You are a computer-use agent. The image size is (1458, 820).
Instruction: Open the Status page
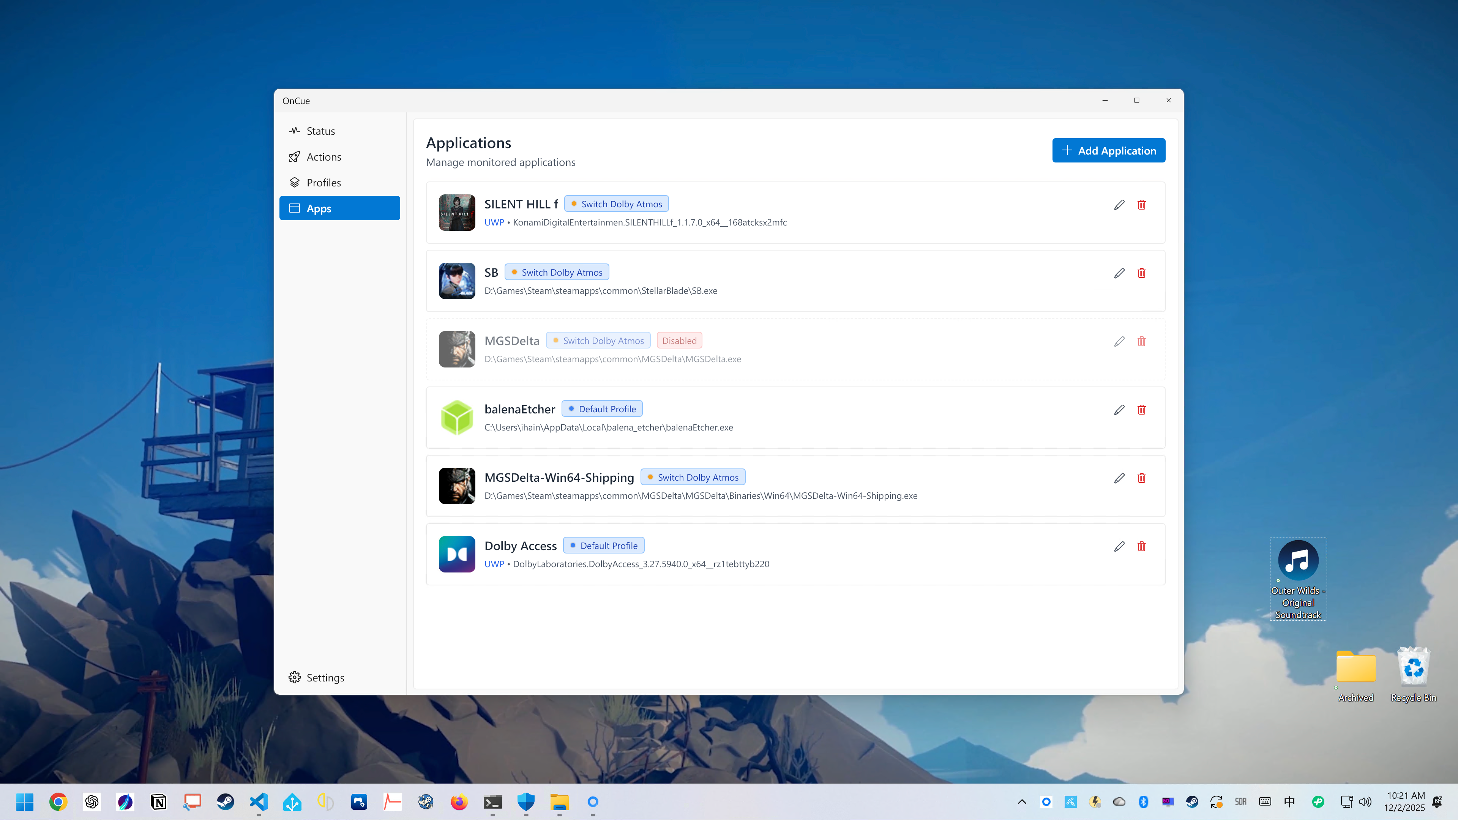coord(320,131)
